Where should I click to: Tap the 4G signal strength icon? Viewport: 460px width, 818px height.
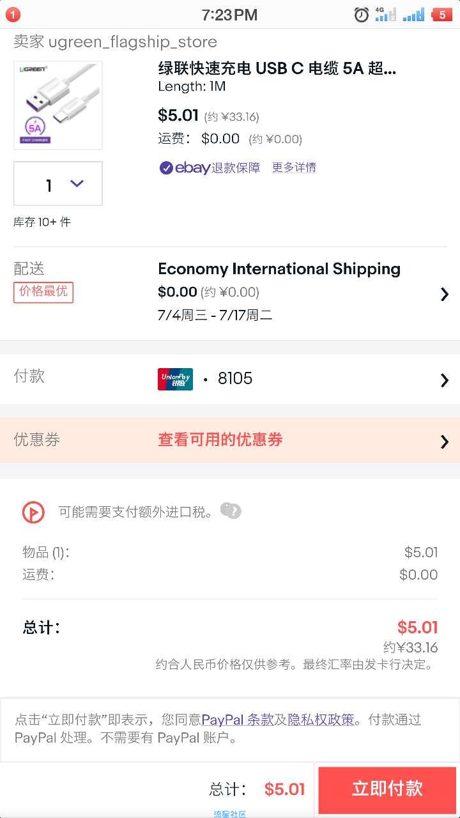[x=385, y=14]
